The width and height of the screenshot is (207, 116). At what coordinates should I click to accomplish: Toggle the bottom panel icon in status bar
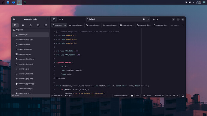pos(183,96)
